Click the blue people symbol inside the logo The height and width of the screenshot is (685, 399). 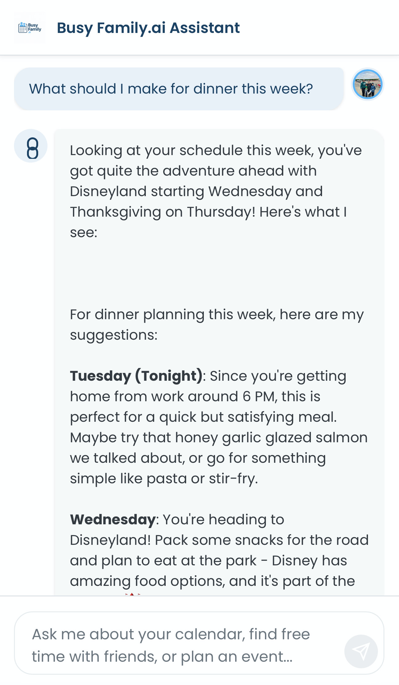point(23,25)
